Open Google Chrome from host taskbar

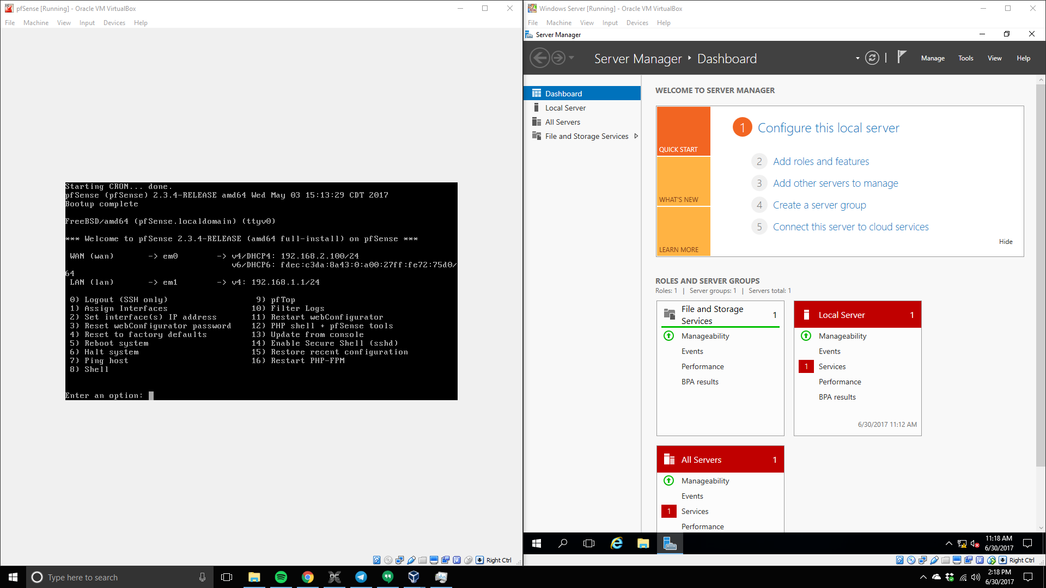tap(308, 577)
